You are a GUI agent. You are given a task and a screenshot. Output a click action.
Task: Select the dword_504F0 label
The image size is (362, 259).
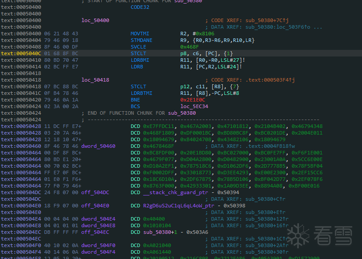98,245
